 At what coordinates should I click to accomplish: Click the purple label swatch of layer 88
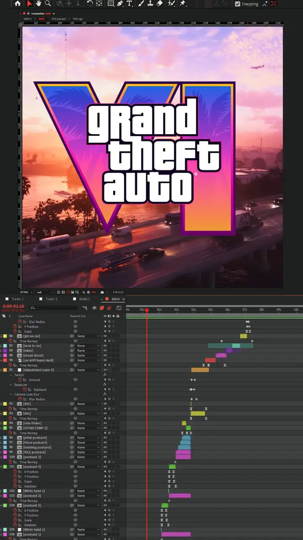[5, 351]
